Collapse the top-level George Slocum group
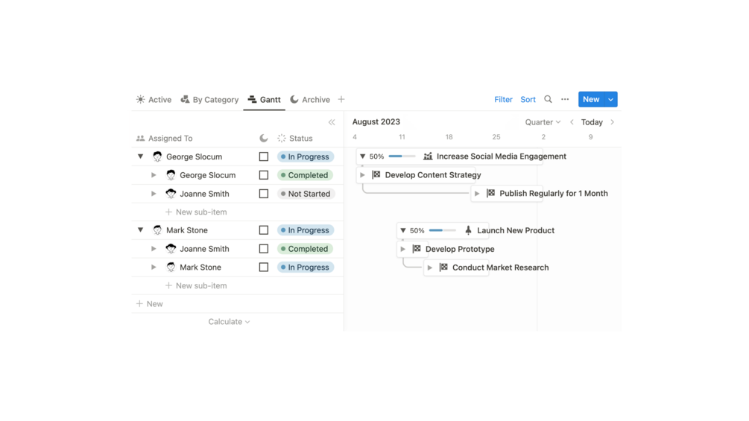749x421 pixels. pyautogui.click(x=140, y=156)
